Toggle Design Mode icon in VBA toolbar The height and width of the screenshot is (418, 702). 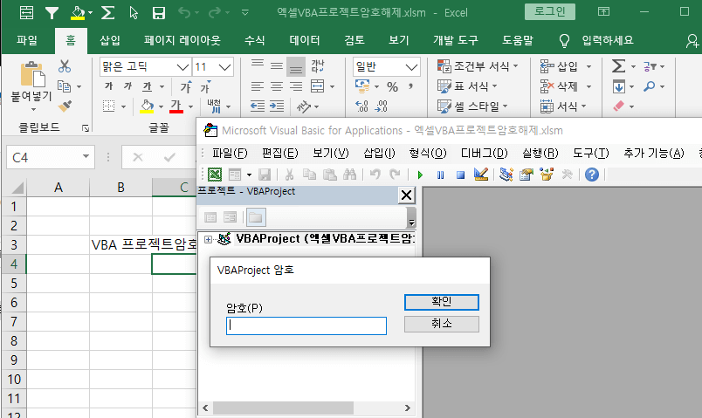[x=481, y=174]
